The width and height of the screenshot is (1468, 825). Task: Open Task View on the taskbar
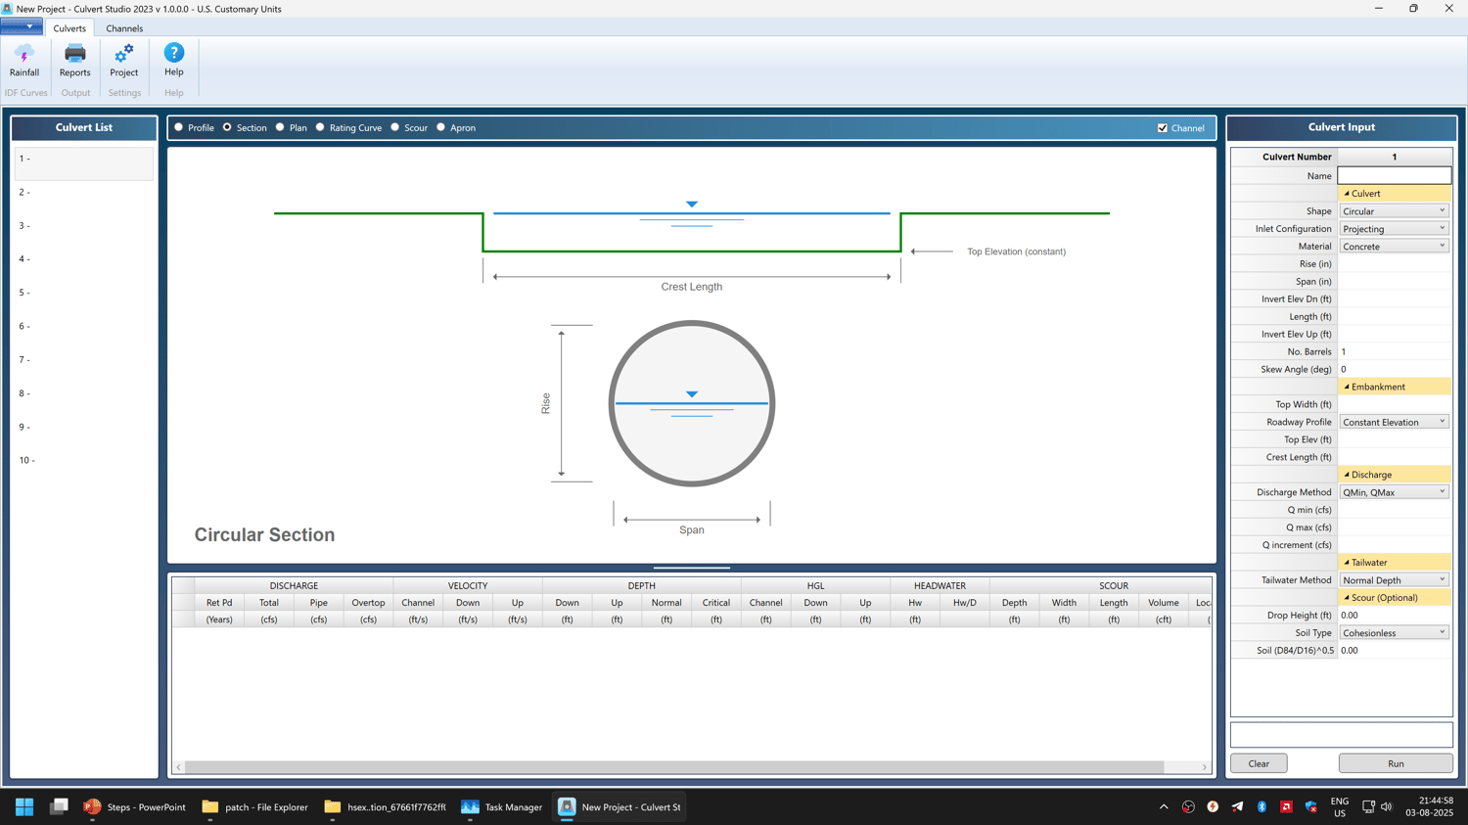coord(59,807)
